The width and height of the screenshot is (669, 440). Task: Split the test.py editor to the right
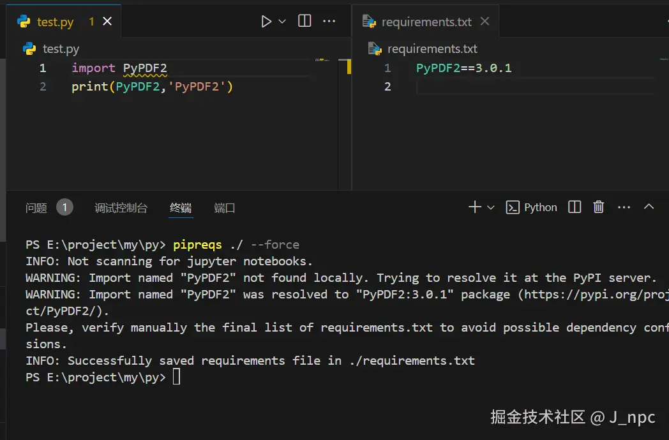click(304, 21)
